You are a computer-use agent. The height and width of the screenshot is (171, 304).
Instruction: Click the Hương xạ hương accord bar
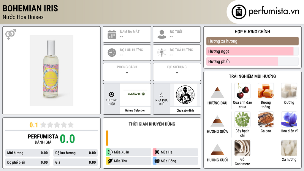coord(252,41)
